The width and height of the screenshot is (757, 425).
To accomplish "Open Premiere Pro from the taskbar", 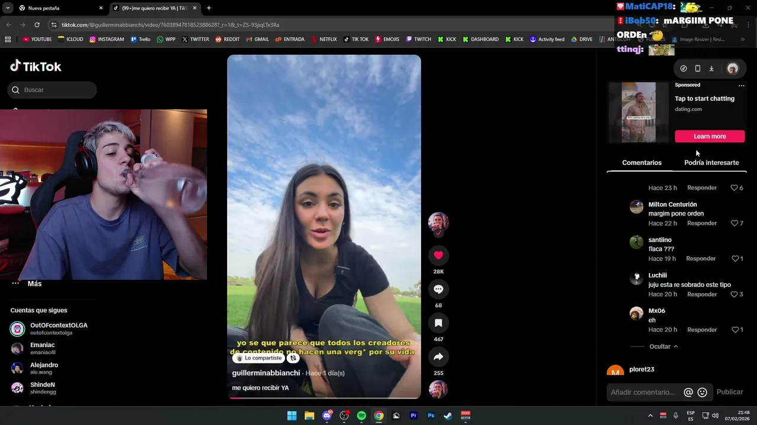I will coord(413,416).
